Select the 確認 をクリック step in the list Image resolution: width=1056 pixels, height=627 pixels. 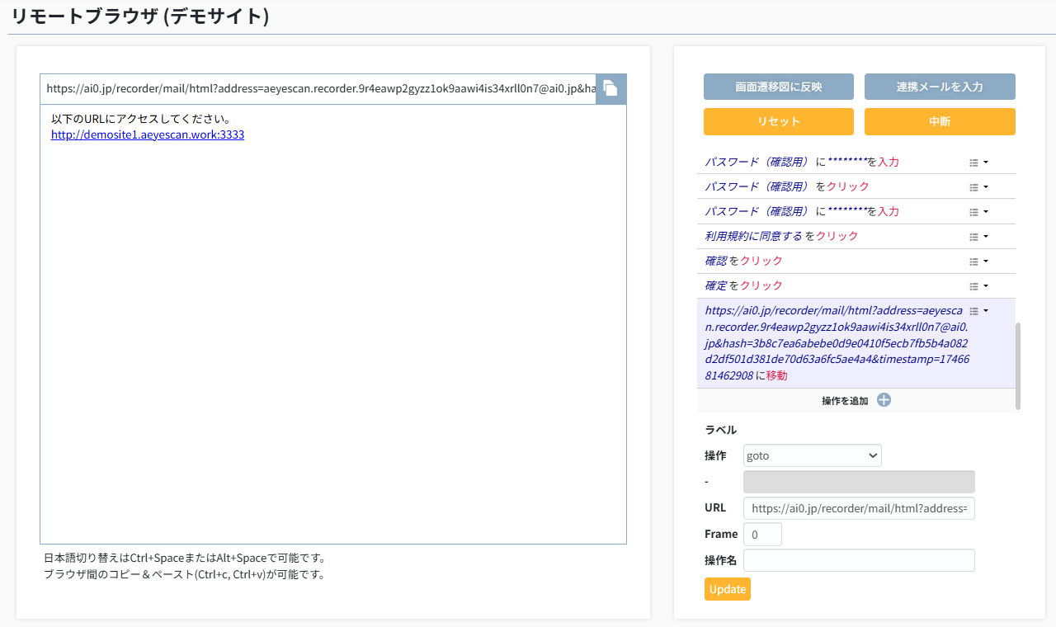(743, 261)
